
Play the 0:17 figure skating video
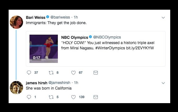pos(44,49)
